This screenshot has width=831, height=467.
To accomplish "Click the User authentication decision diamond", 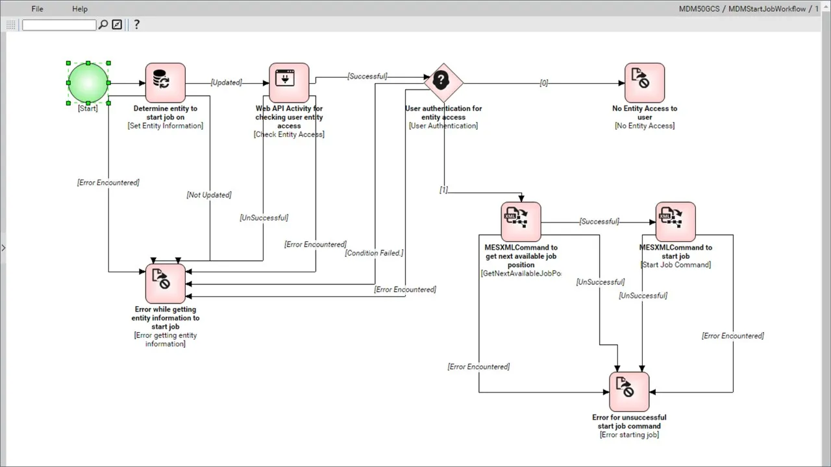I will 442,82.
